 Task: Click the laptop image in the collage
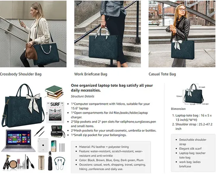[x=18, y=141]
